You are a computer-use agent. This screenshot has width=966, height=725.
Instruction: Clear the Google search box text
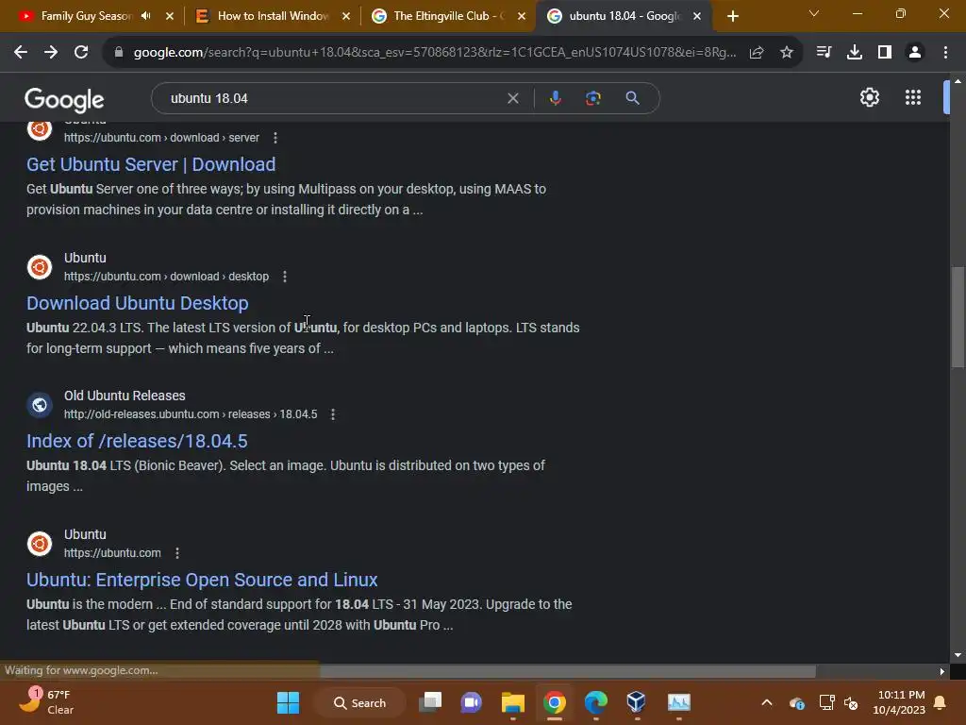[x=512, y=98]
